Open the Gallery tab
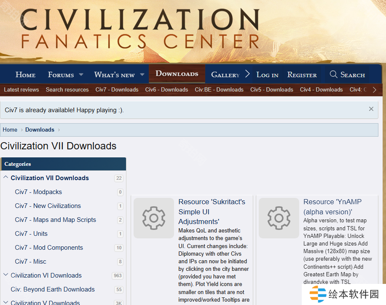The height and width of the screenshot is (305, 386). point(225,75)
